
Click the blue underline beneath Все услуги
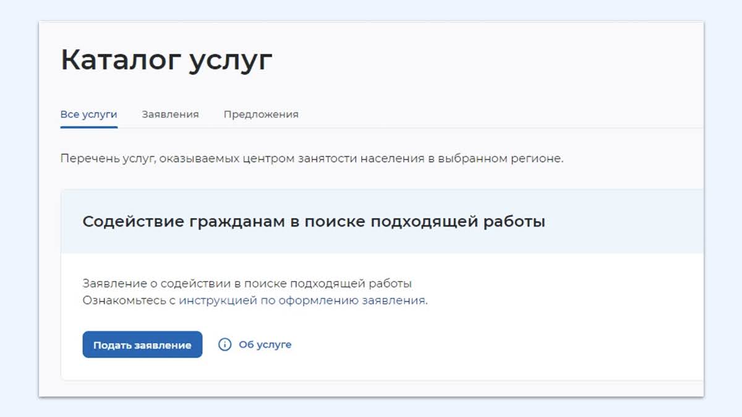[88, 127]
